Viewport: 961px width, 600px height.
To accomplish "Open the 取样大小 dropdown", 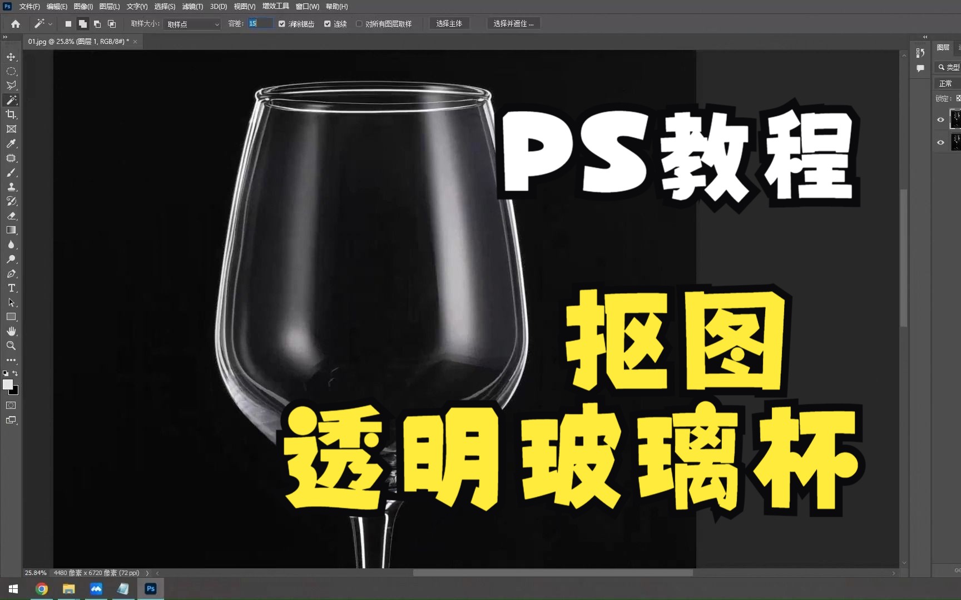I will pyautogui.click(x=191, y=24).
